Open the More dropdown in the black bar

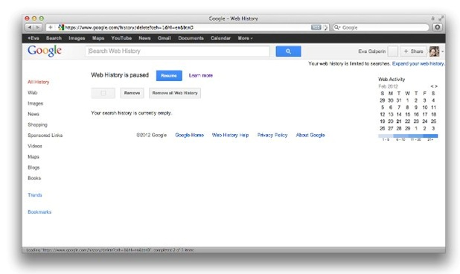pyautogui.click(x=245, y=38)
